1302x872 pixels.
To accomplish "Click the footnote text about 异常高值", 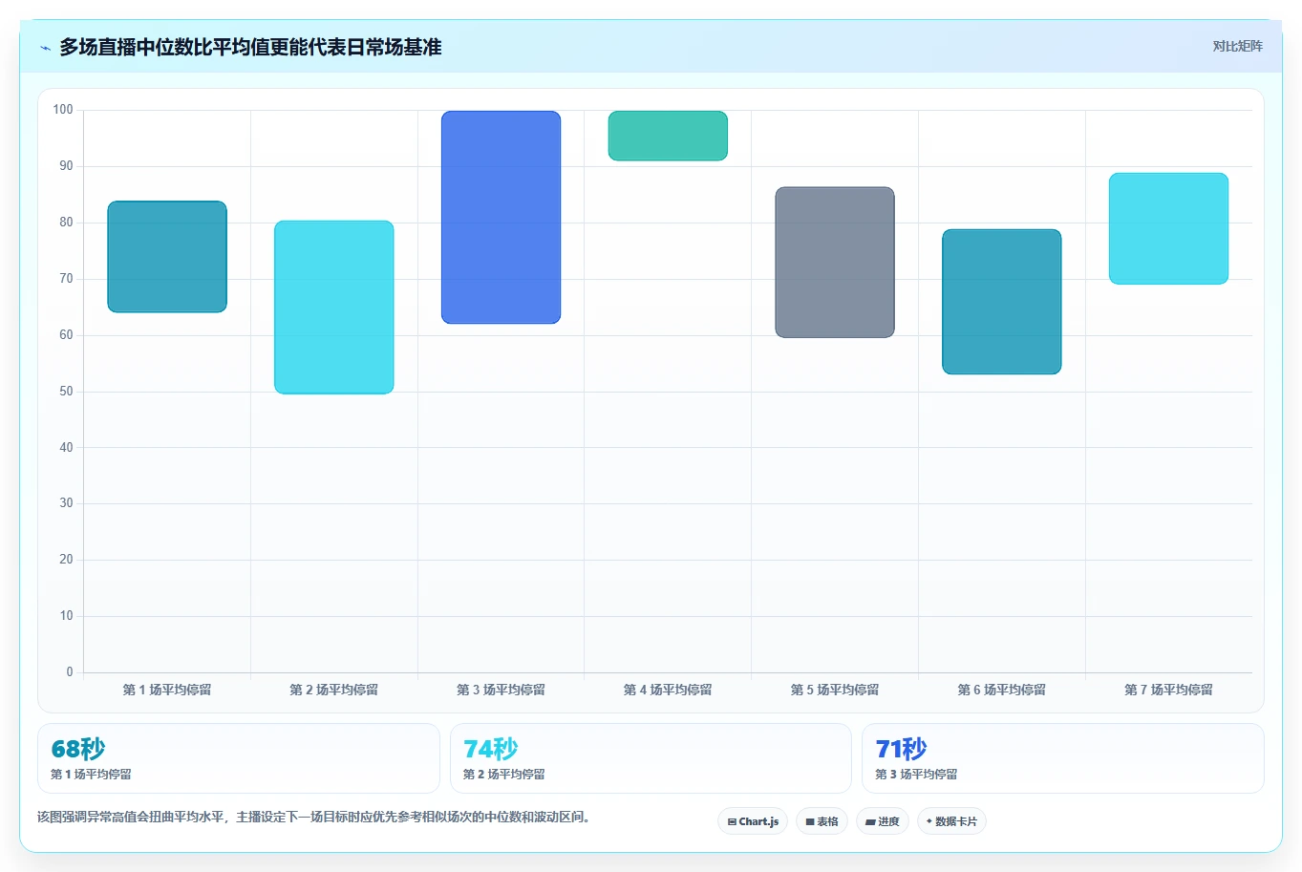I will tap(314, 818).
